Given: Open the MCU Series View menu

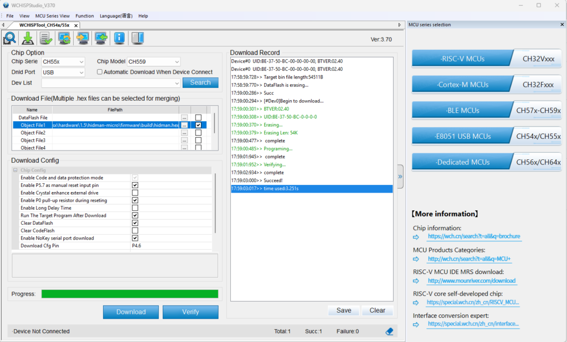Looking at the screenshot, I should coord(53,16).
